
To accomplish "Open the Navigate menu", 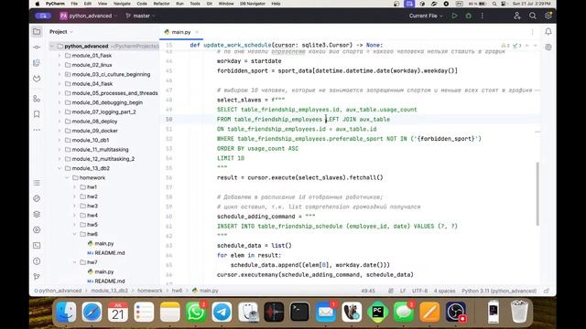I will click(122, 4).
